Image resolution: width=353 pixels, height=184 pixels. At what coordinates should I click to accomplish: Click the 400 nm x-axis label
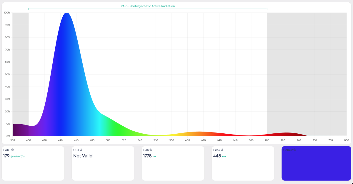[29, 140]
